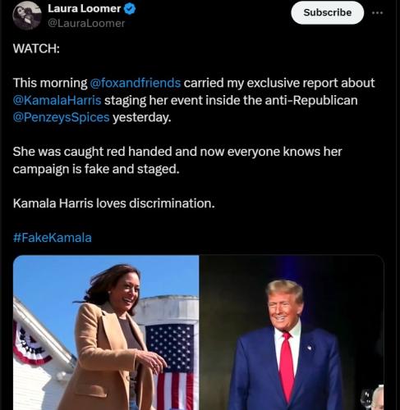Viewport: 400px width, 410px height.
Task: Click the 'loves discrimination' sentence
Action: [114, 203]
